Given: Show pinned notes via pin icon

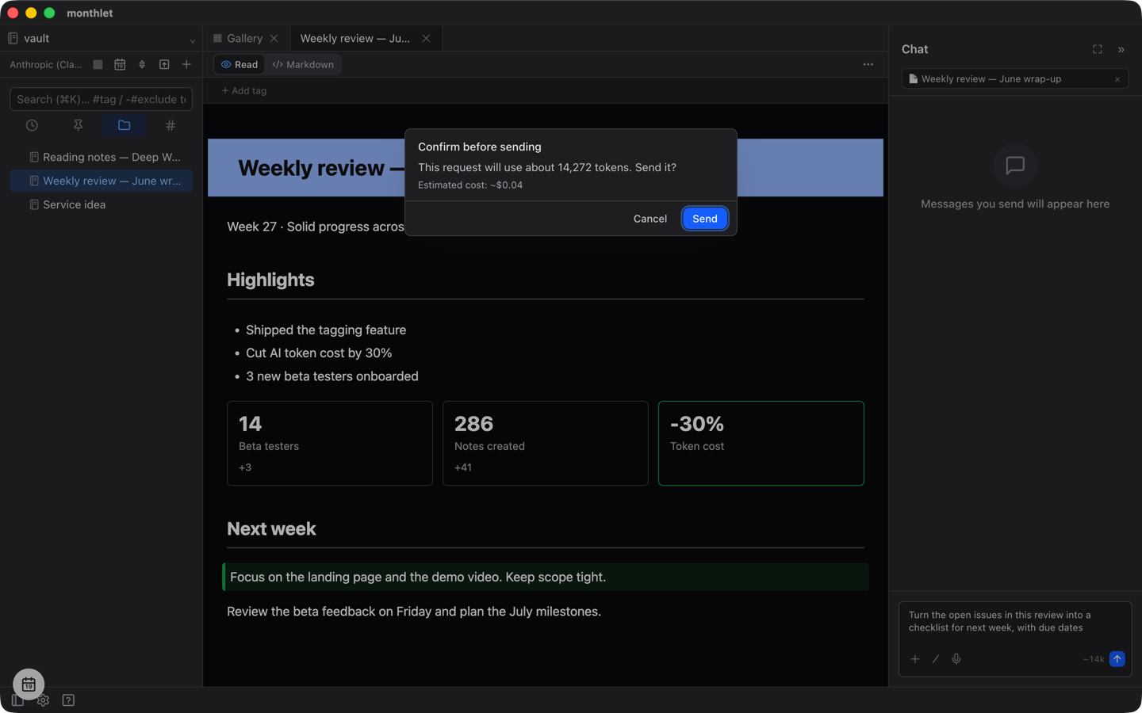Looking at the screenshot, I should click(78, 125).
